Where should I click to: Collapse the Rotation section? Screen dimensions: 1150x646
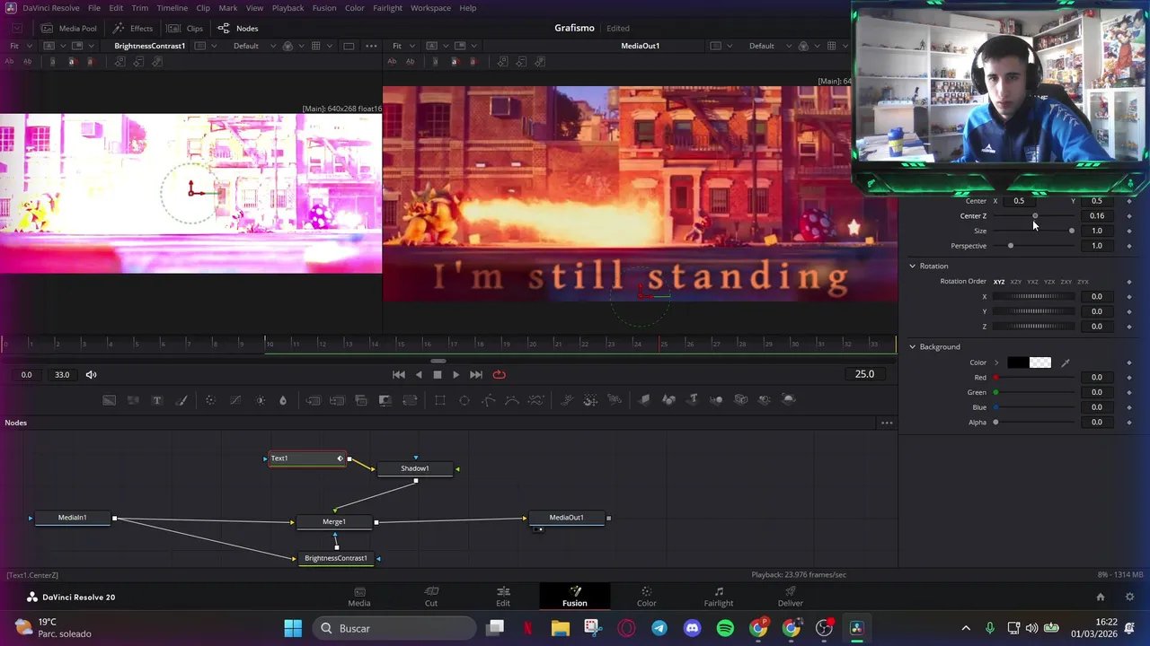coord(913,266)
